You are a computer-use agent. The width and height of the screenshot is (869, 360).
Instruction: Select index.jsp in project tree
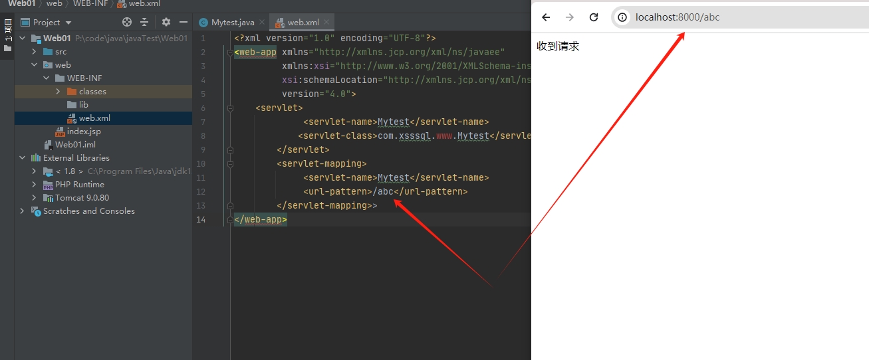[x=83, y=132]
